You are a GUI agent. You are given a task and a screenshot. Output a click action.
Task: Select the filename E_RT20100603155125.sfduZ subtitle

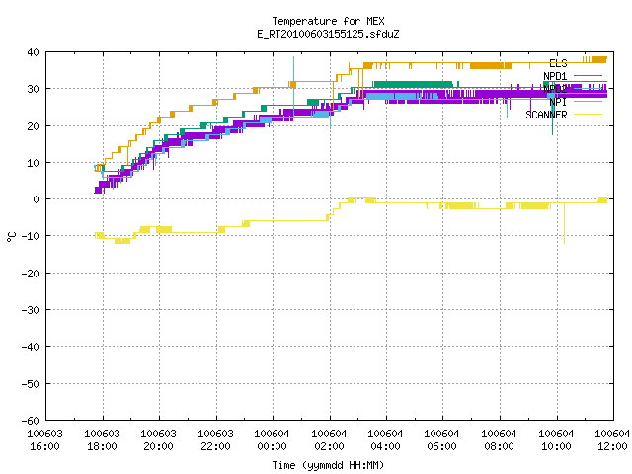(328, 34)
